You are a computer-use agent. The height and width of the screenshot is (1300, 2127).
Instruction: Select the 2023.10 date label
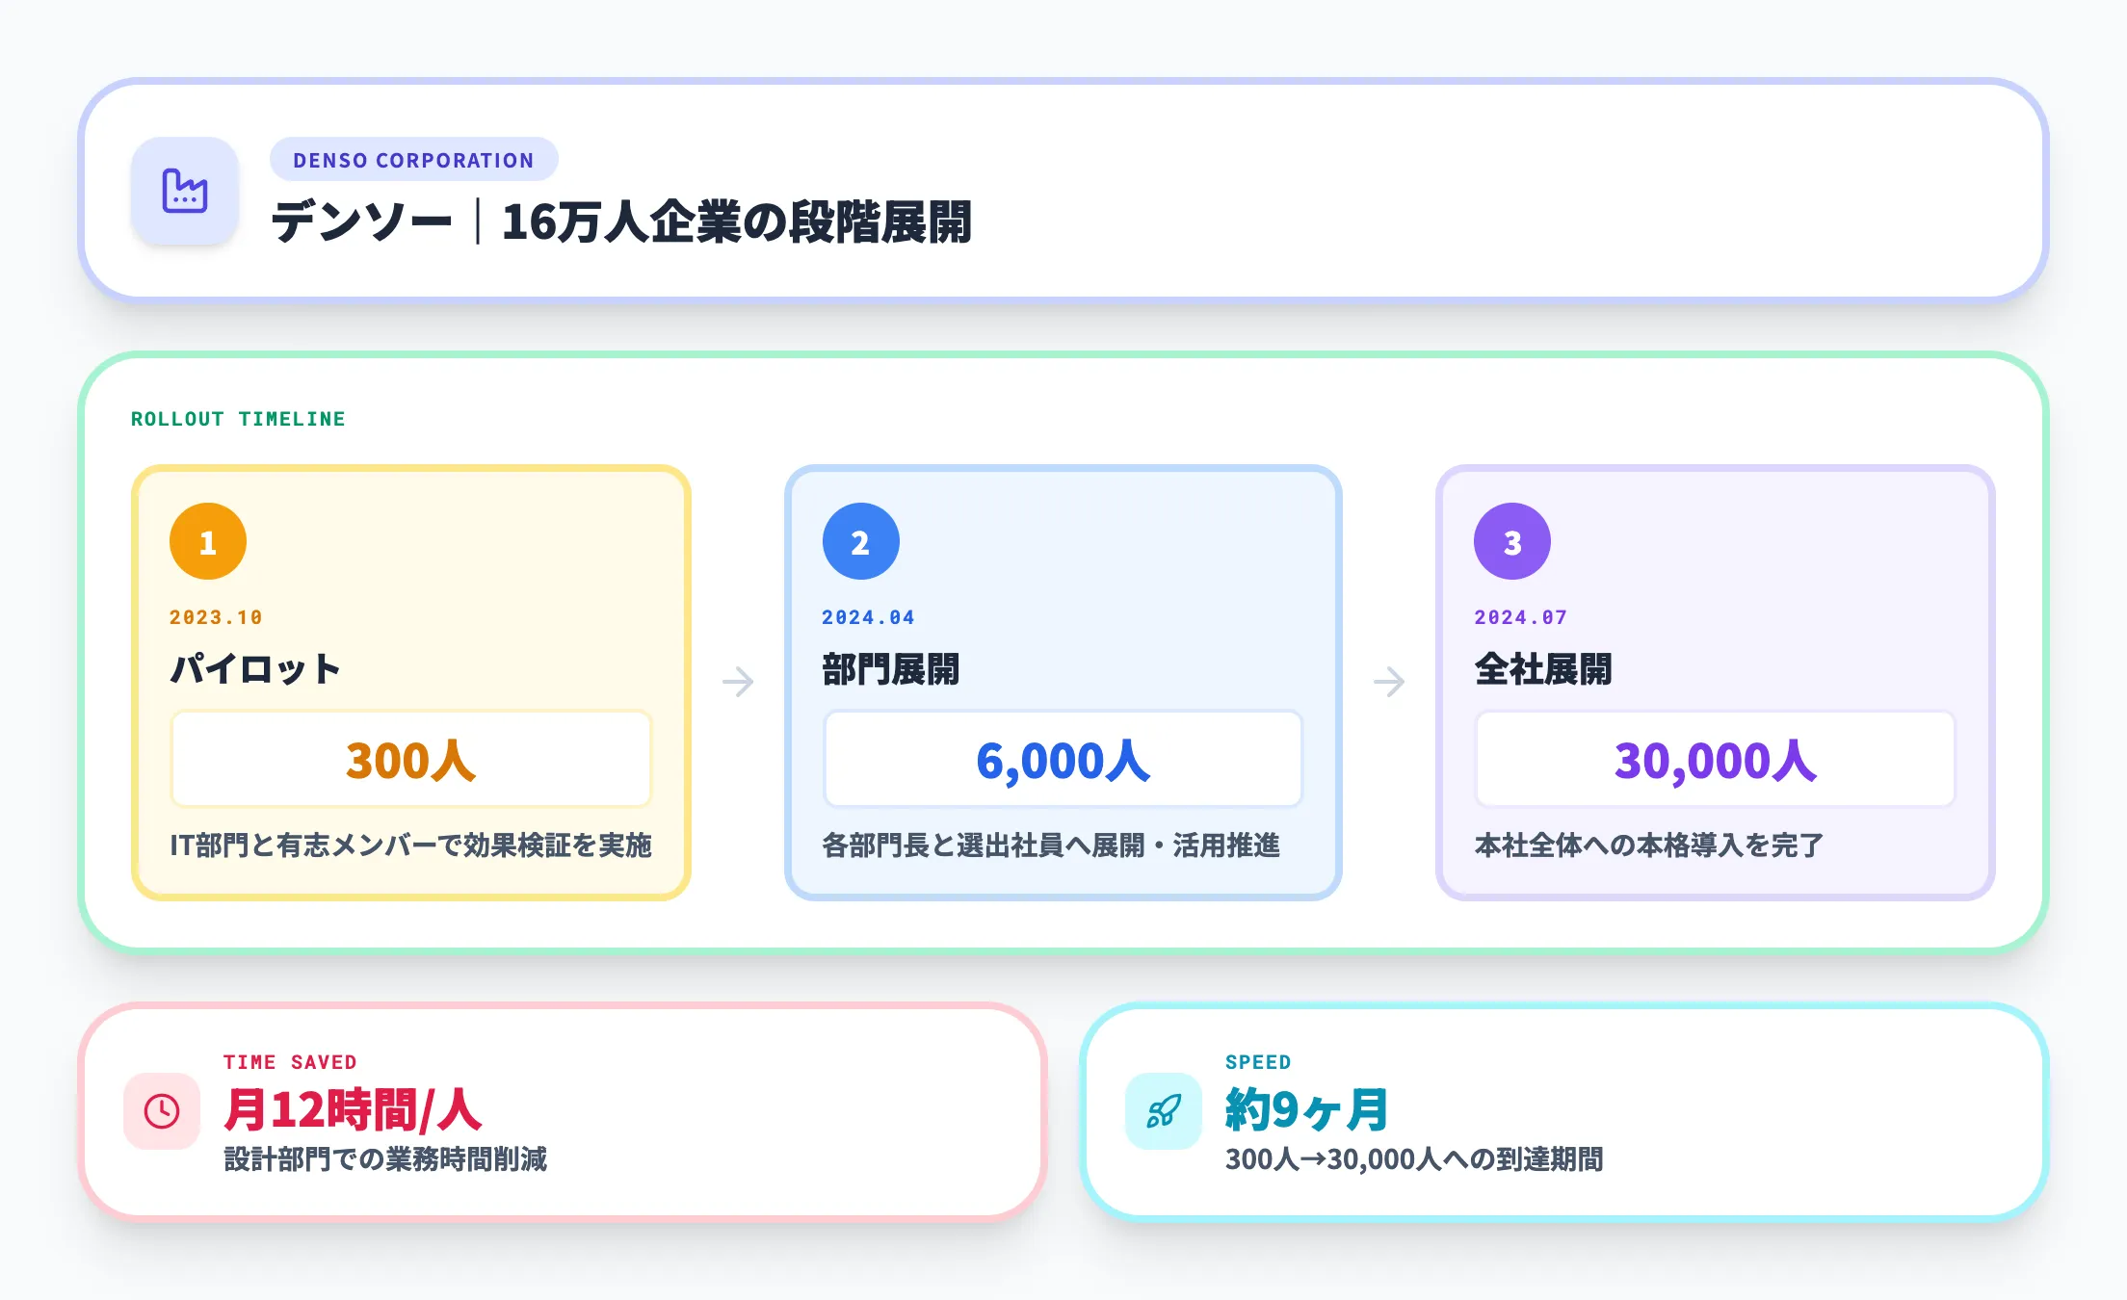[x=217, y=617]
